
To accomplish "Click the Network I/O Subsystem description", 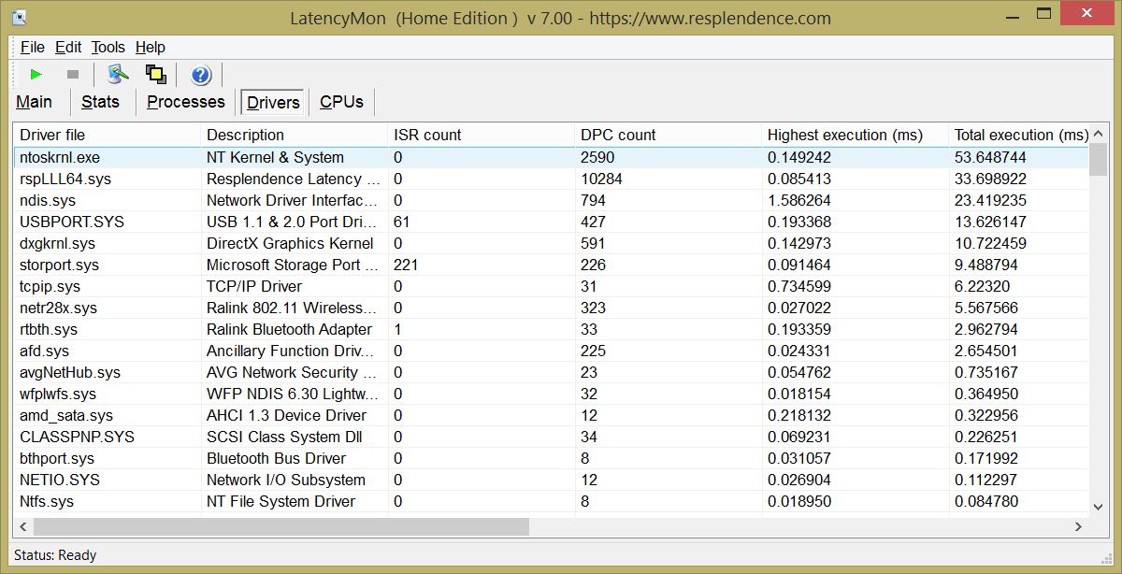I will [286, 480].
